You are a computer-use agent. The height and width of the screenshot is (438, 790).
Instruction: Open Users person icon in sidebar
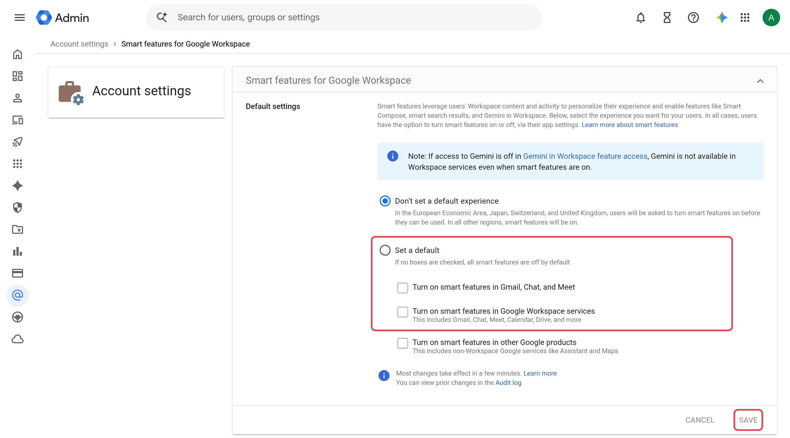coord(18,98)
